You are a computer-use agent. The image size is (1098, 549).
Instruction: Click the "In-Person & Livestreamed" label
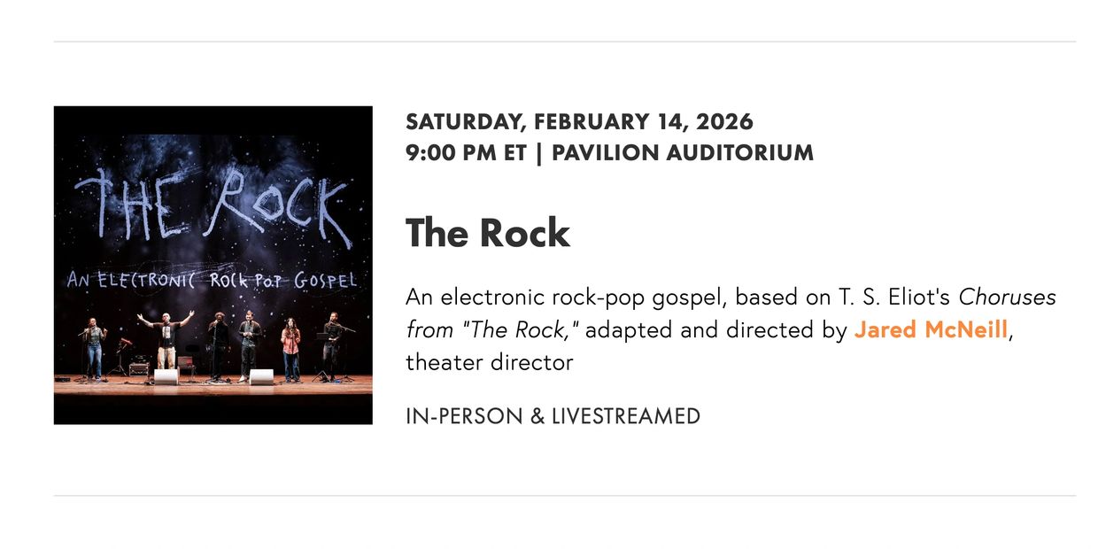tap(553, 415)
